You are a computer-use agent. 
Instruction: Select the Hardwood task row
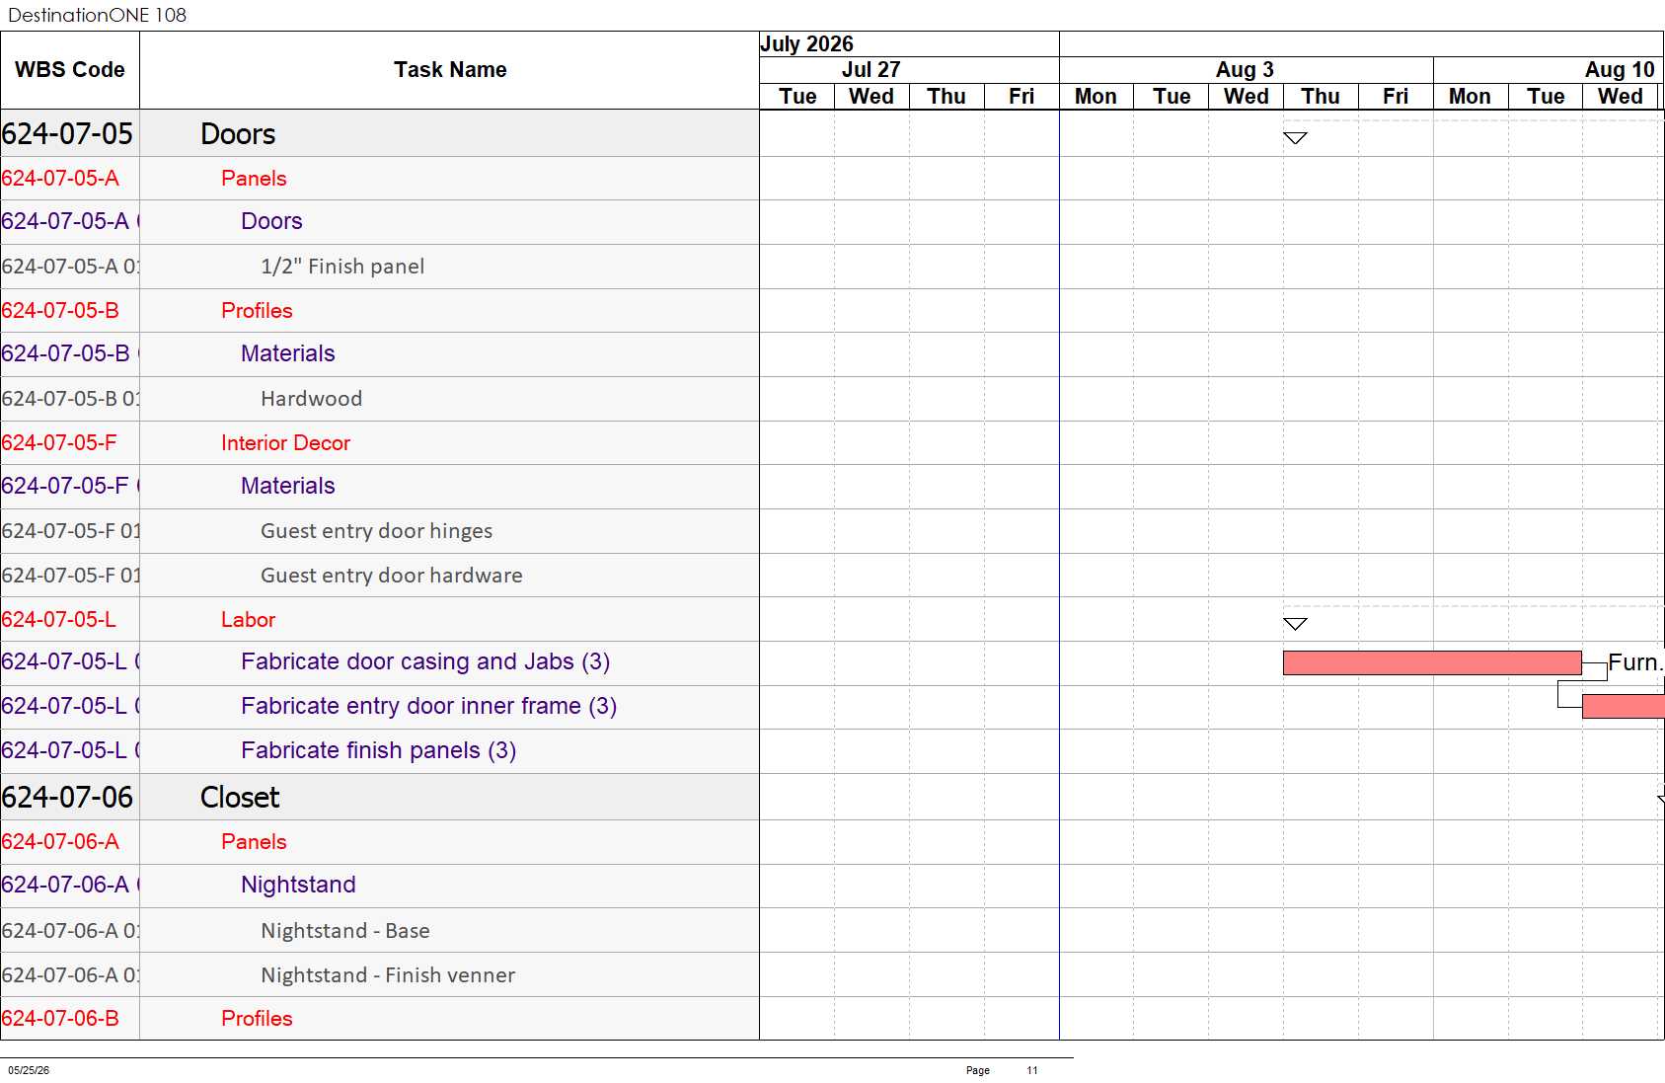pos(380,399)
